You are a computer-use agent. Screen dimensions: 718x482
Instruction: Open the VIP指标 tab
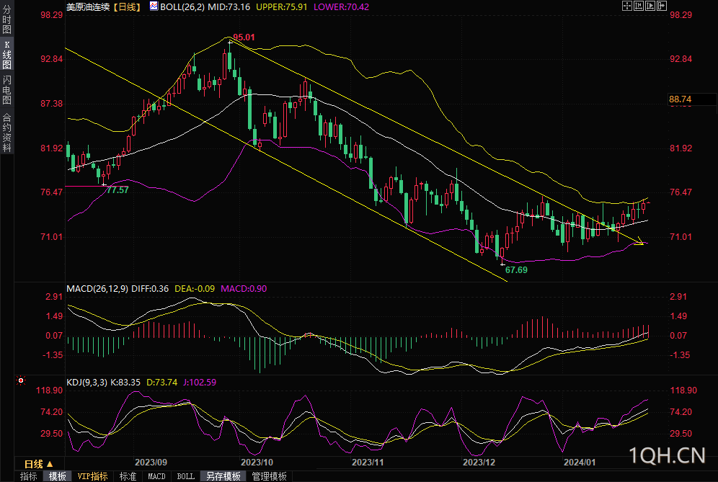tap(93, 476)
